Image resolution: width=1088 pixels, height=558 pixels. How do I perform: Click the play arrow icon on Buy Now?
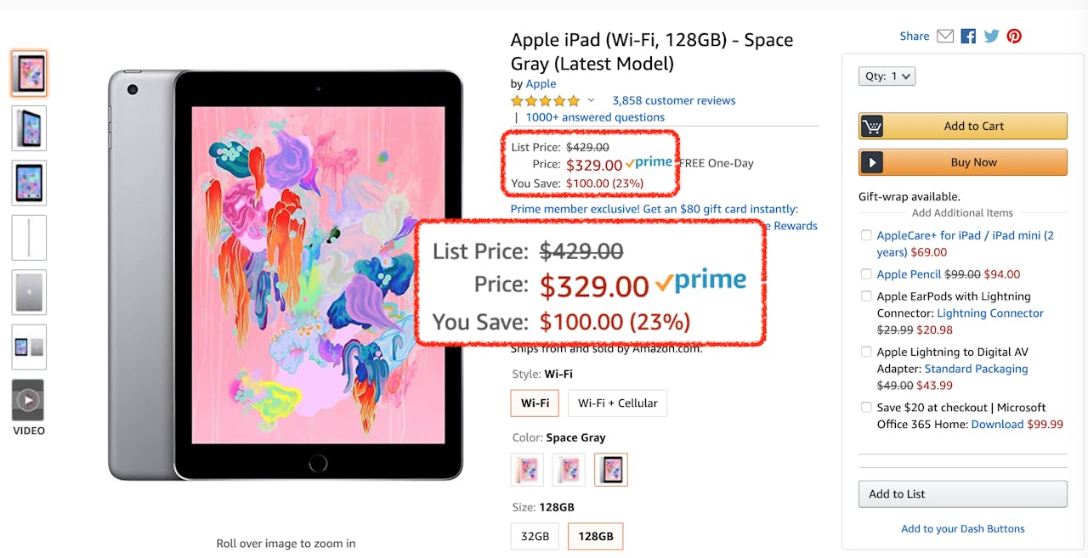(x=871, y=162)
